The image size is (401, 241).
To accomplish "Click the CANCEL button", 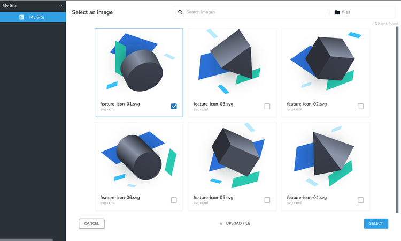I will (x=91, y=223).
